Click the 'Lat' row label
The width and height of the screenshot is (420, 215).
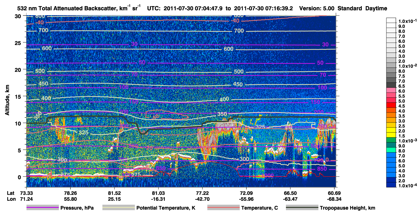[x=11, y=193]
